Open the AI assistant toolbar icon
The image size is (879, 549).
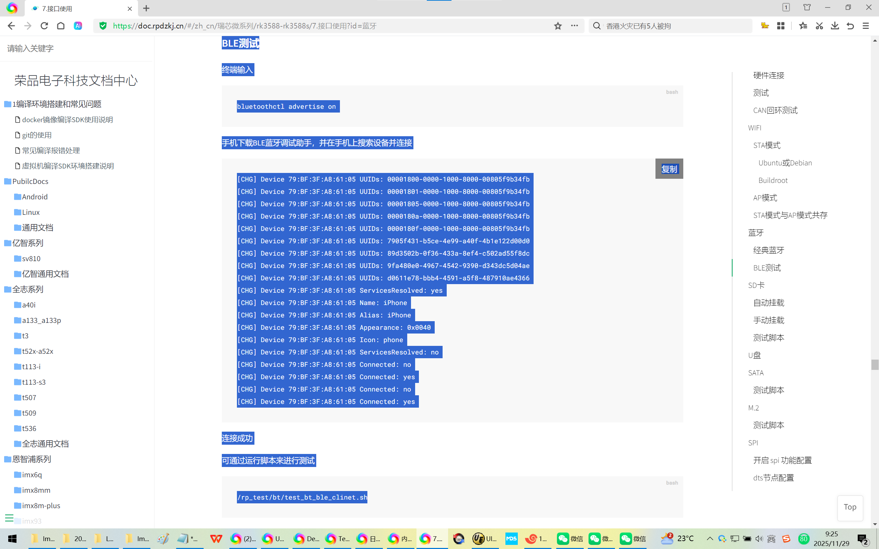coord(78,26)
